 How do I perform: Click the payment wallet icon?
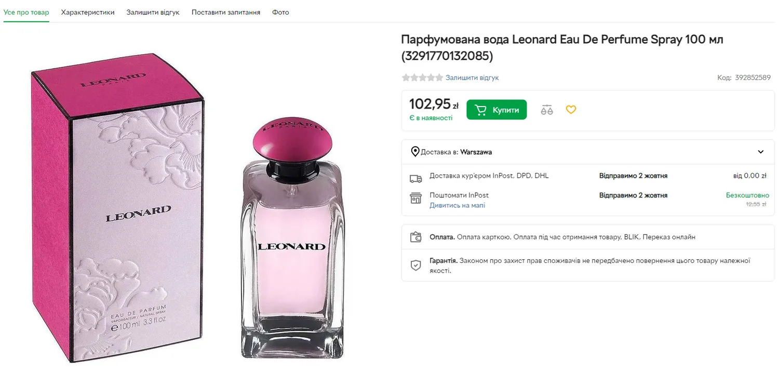pyautogui.click(x=415, y=237)
